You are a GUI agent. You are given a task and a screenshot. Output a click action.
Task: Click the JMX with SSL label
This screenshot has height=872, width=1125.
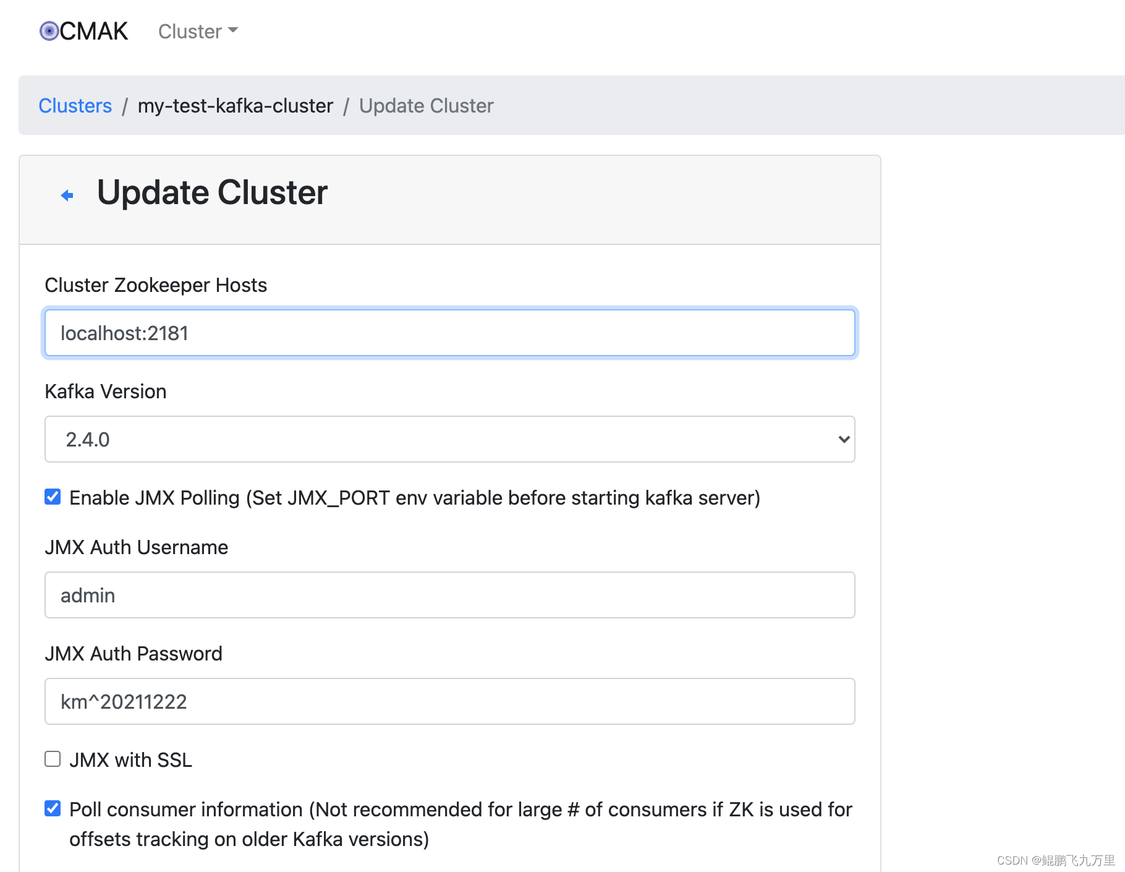click(x=130, y=760)
